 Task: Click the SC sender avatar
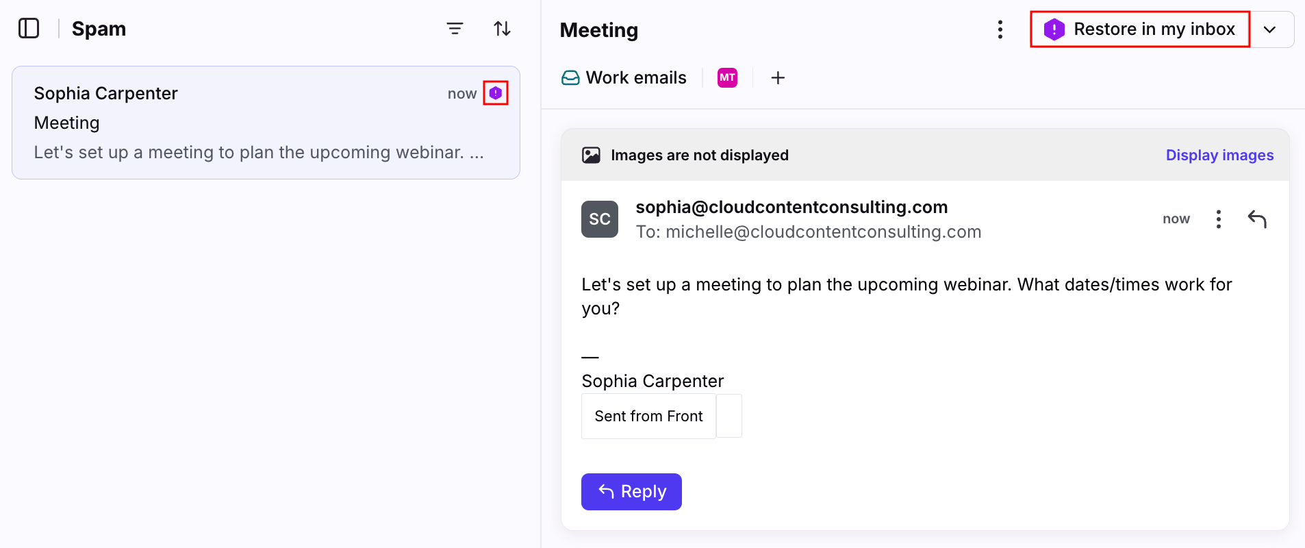(600, 219)
